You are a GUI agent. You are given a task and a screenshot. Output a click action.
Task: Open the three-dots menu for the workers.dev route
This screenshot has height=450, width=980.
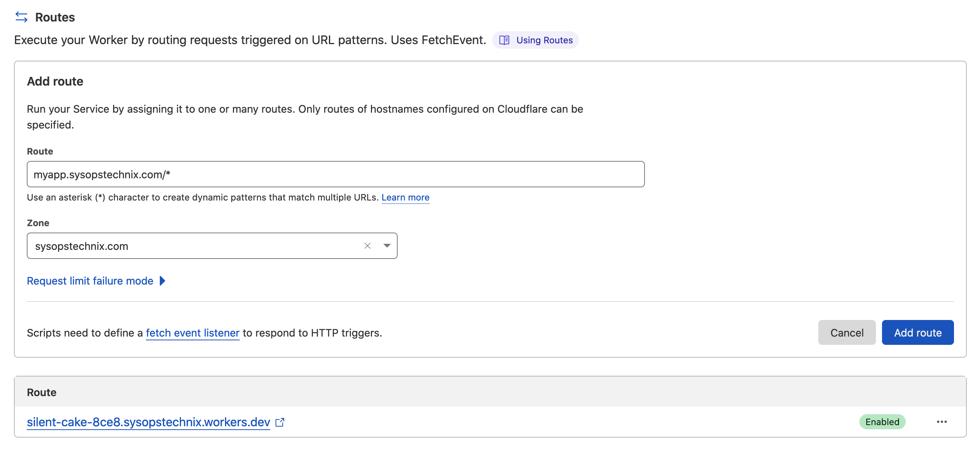(941, 422)
